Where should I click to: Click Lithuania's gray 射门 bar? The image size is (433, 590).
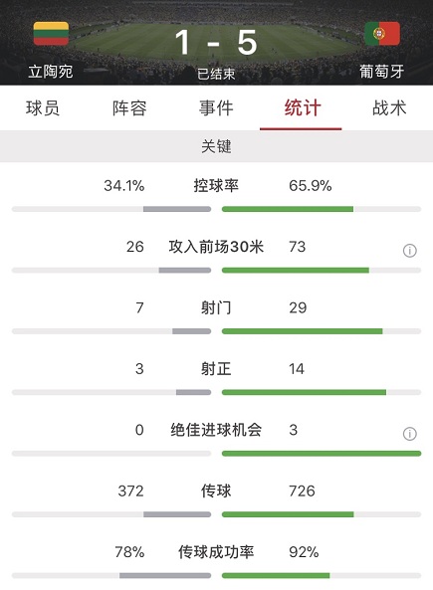(192, 331)
